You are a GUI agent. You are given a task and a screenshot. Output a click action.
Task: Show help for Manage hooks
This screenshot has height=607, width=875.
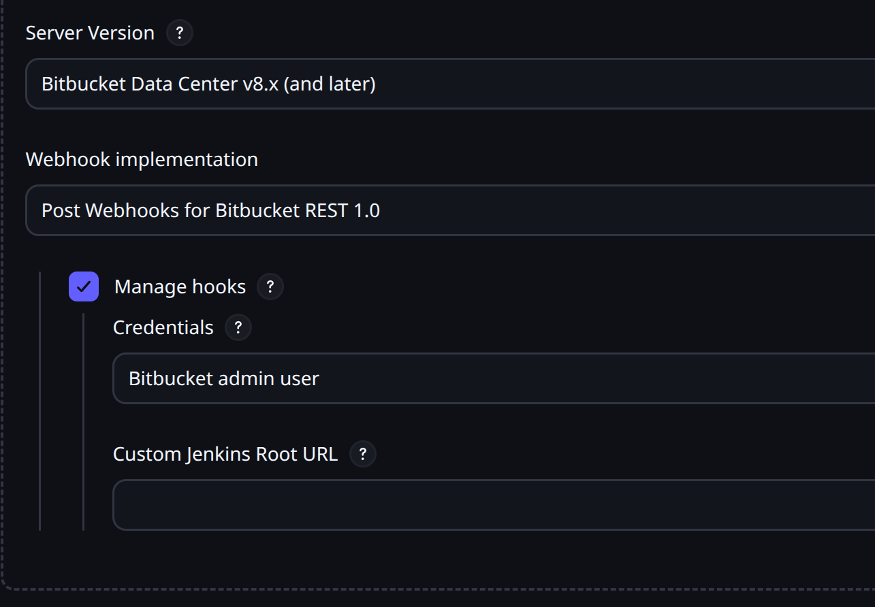click(x=270, y=286)
